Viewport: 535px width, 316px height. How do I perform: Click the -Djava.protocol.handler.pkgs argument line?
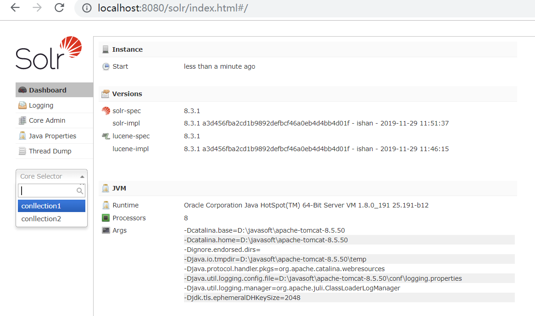(x=349, y=269)
